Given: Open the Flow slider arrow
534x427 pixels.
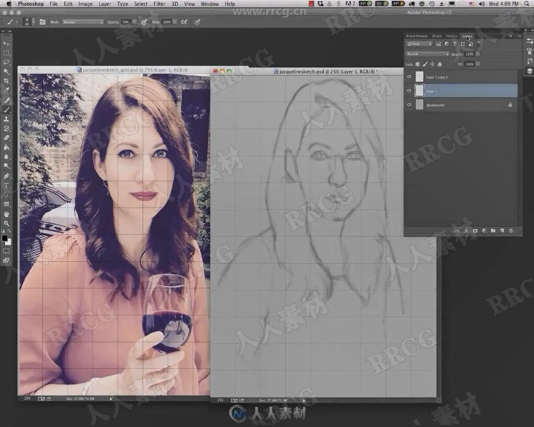Looking at the screenshot, I should [x=175, y=22].
